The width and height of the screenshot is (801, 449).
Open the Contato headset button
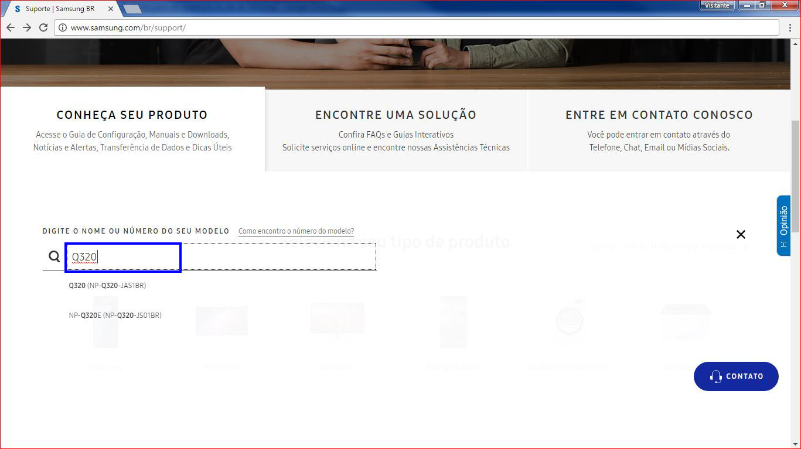click(x=736, y=376)
